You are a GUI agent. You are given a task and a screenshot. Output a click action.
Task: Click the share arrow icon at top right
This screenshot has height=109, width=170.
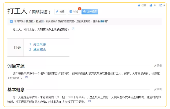coord(161,5)
